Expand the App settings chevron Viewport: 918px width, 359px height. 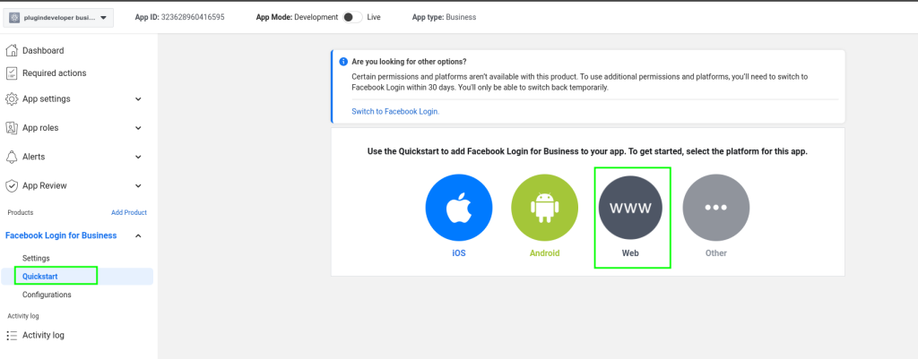(138, 99)
